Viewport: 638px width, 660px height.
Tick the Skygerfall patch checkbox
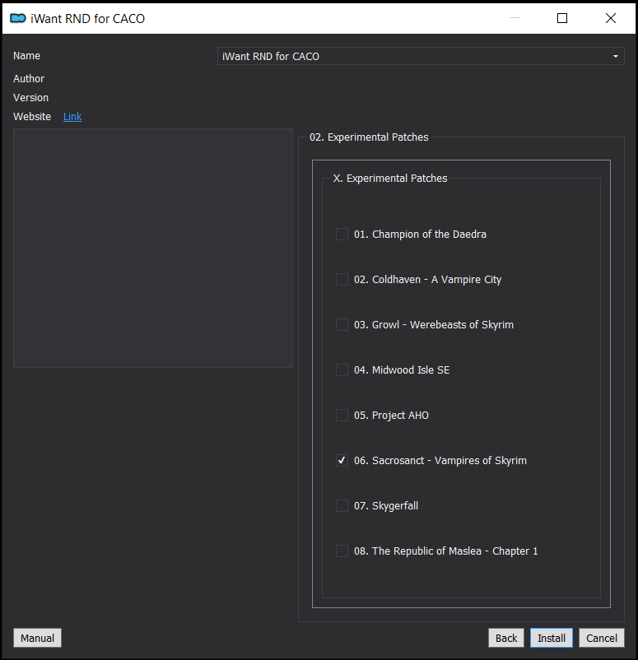coord(342,505)
